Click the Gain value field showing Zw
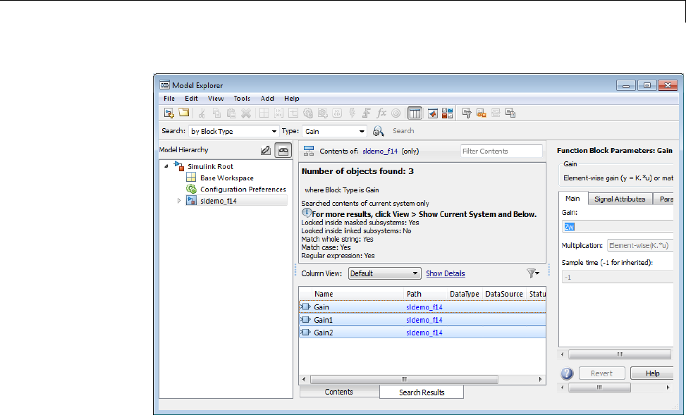Viewport: 686px width, 415px height. click(x=618, y=226)
